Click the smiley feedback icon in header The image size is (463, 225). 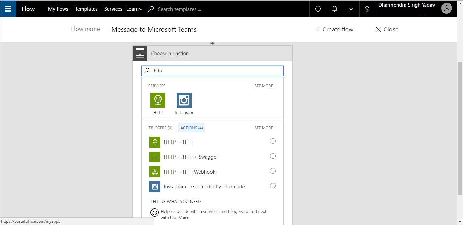pyautogui.click(x=318, y=9)
